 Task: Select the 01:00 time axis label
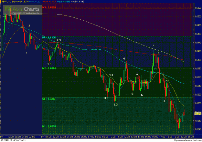tap(48, 137)
